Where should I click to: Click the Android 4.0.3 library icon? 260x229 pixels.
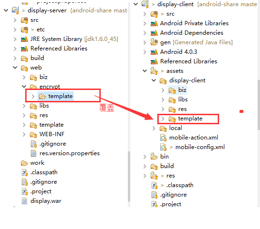[154, 52]
